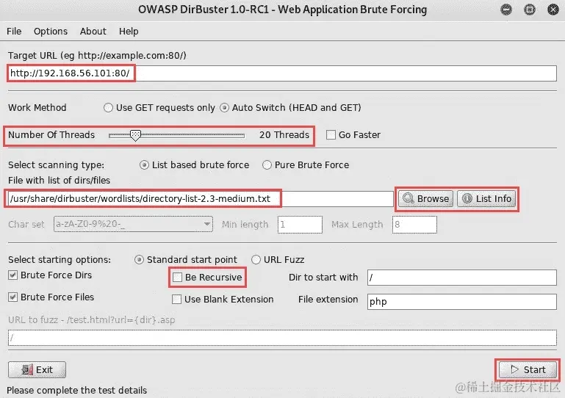Click the Start button
565x398 pixels.
[x=528, y=369]
